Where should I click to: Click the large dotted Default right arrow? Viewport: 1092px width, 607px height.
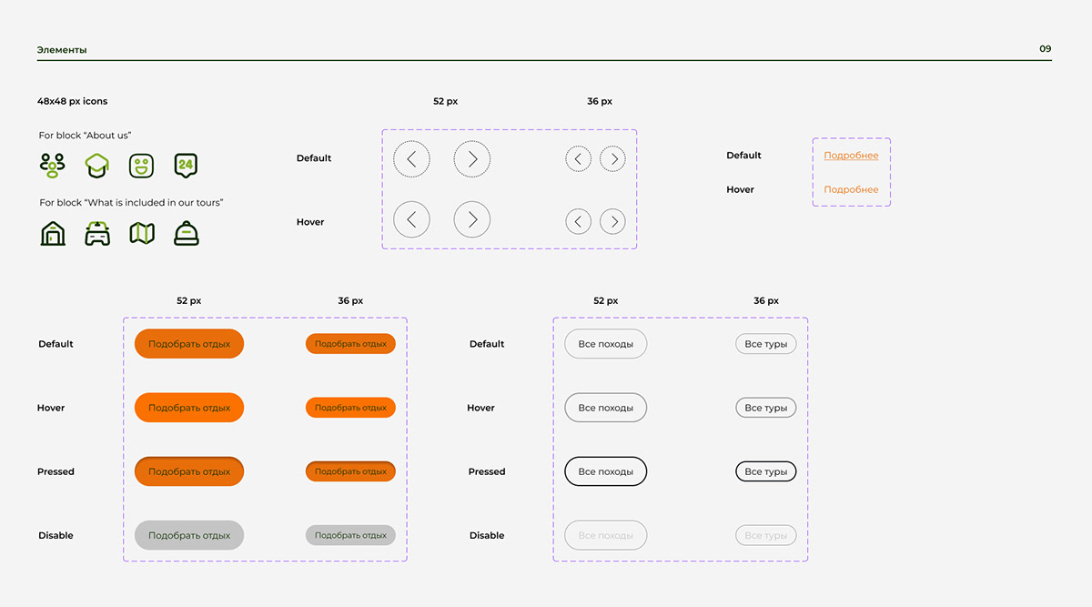point(471,159)
